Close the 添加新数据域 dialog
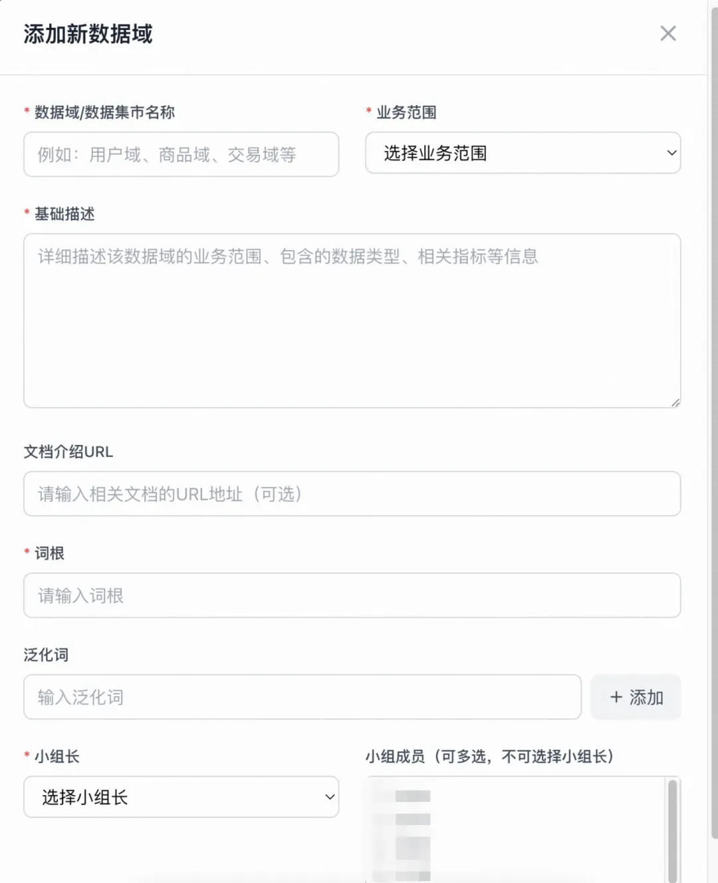This screenshot has width=718, height=883. [667, 33]
